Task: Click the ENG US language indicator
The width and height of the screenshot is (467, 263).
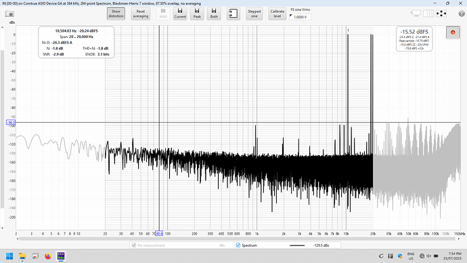Action: tap(411, 256)
